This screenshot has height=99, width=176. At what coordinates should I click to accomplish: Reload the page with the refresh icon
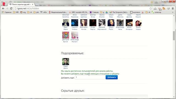(11, 9)
